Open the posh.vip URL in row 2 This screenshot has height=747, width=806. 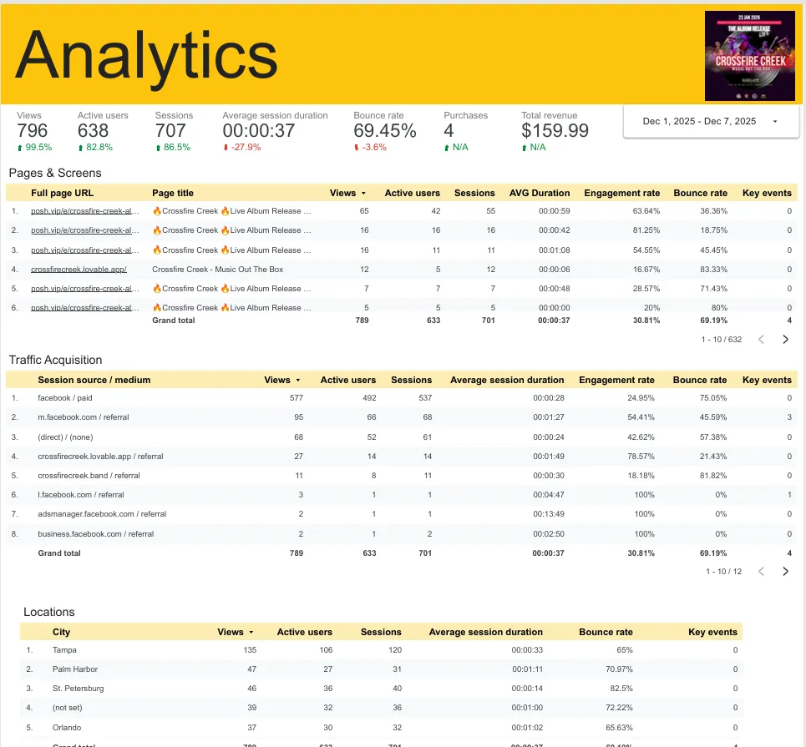[x=85, y=230]
